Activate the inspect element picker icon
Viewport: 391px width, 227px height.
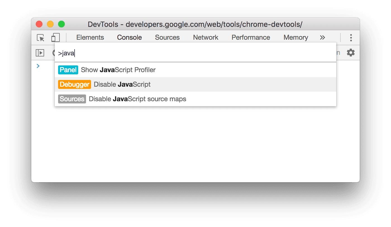point(41,37)
